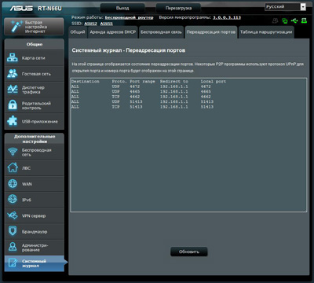Open Traffic Manager (Диспетчер трафика) icon
The width and height of the screenshot is (314, 283).
13,90
